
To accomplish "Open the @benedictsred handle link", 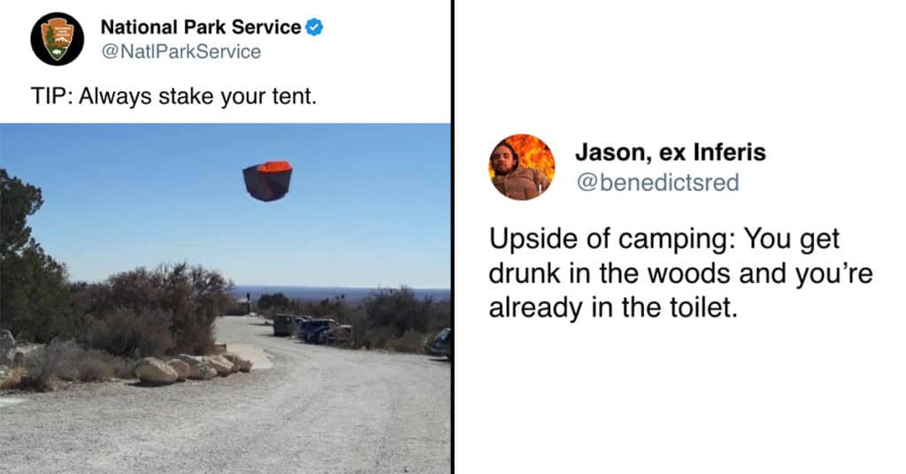I will tap(658, 182).
